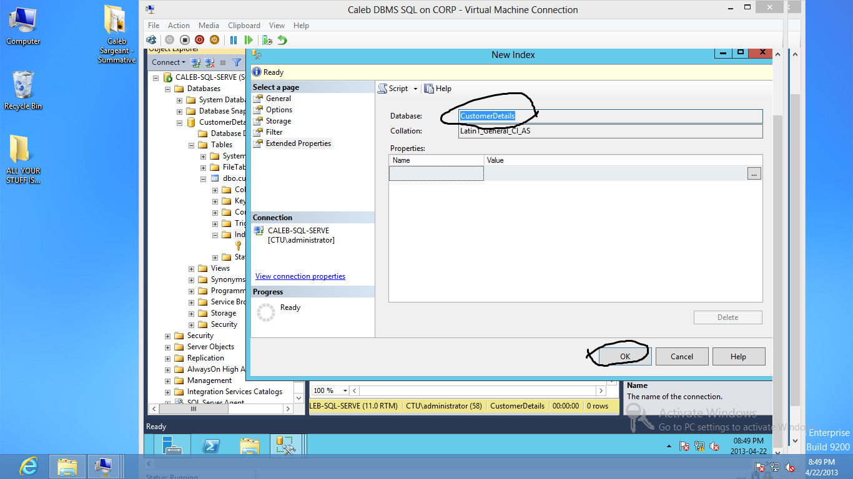Select ALL YOUR STUFF IS folder icon
Image resolution: width=853 pixels, height=479 pixels.
[x=23, y=160]
